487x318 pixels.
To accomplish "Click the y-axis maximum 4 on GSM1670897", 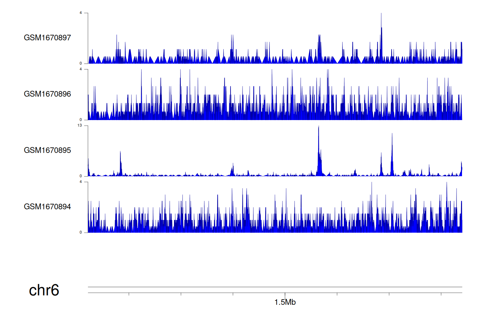I will [x=81, y=13].
